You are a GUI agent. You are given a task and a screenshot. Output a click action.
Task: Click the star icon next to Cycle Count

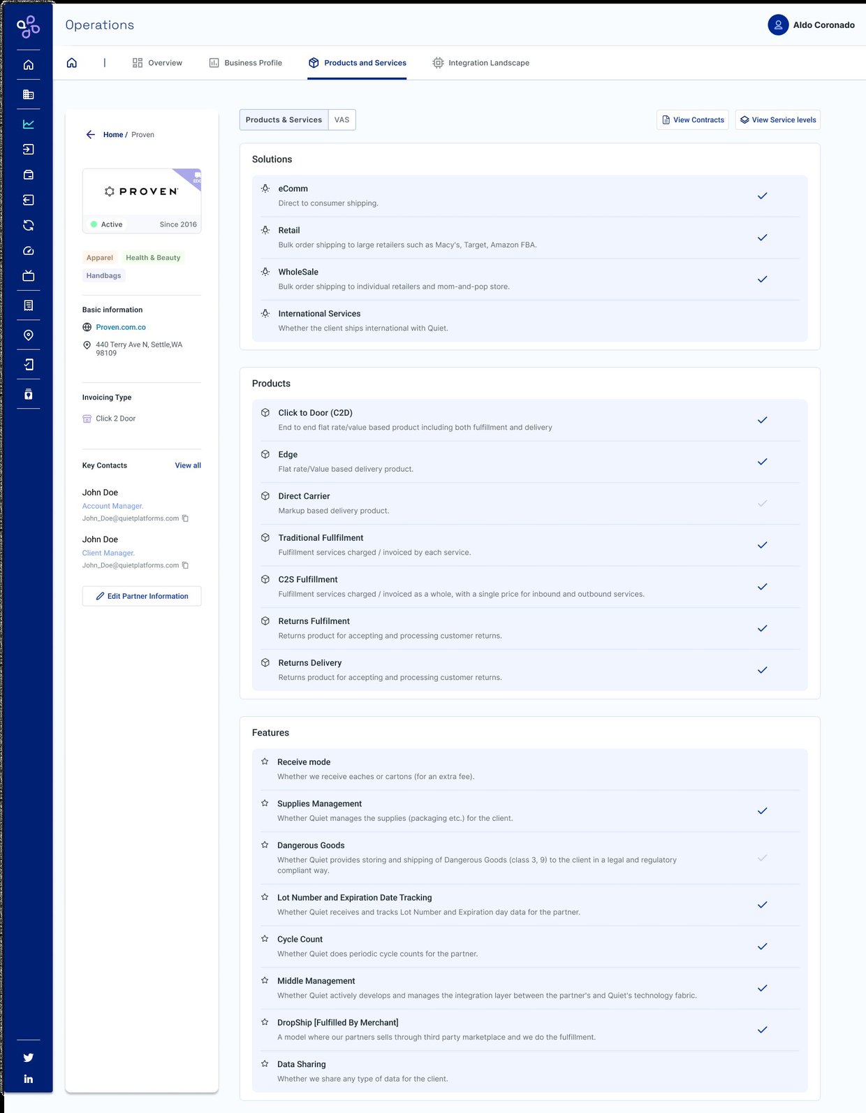(265, 939)
